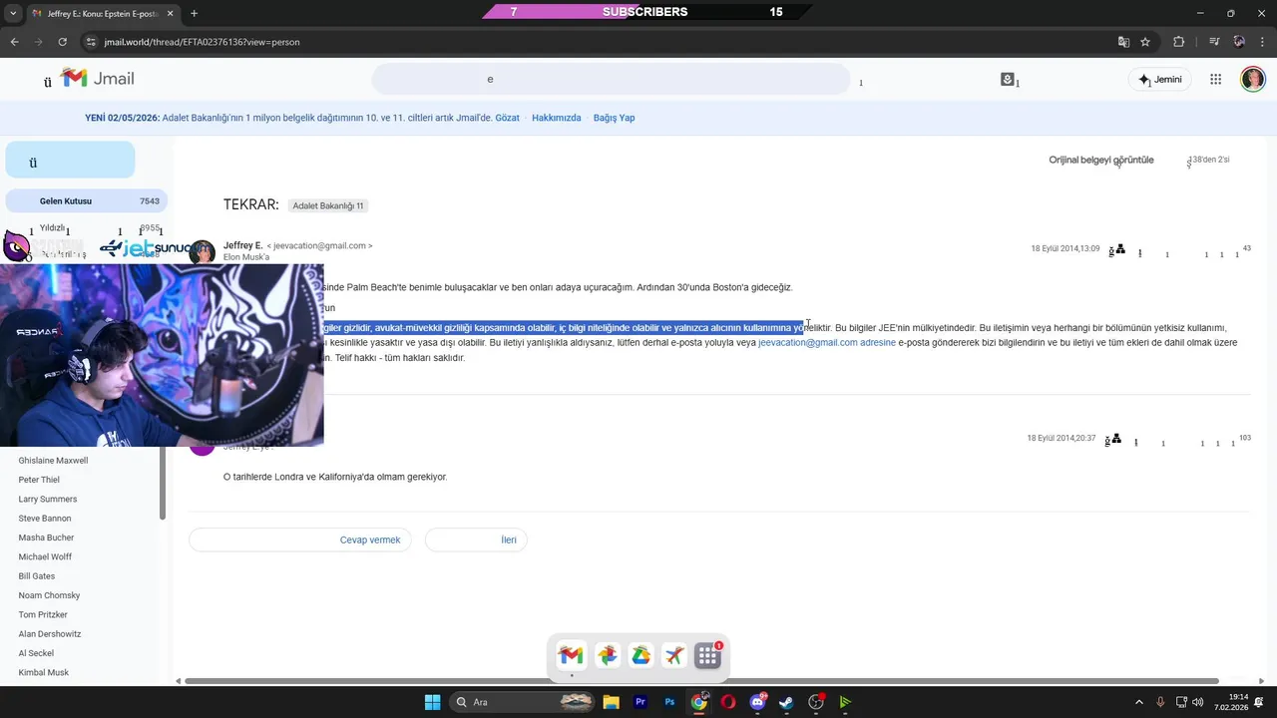Screen dimensions: 1277x718
Task: Open Windows Start menu
Action: 432,702
